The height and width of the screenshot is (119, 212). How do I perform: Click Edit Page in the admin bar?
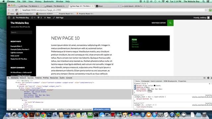[x=58, y=18]
